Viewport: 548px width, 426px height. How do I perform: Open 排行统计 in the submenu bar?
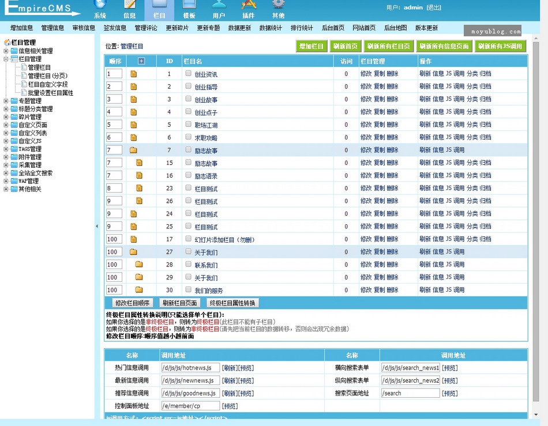pos(302,28)
